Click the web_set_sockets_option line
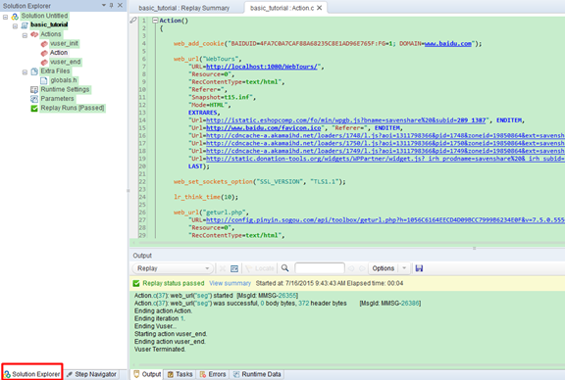The height and width of the screenshot is (380, 565). 259,182
